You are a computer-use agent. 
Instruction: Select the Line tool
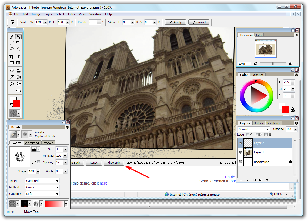(12, 43)
